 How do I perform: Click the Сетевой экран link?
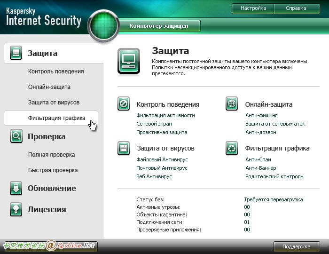tap(154, 124)
